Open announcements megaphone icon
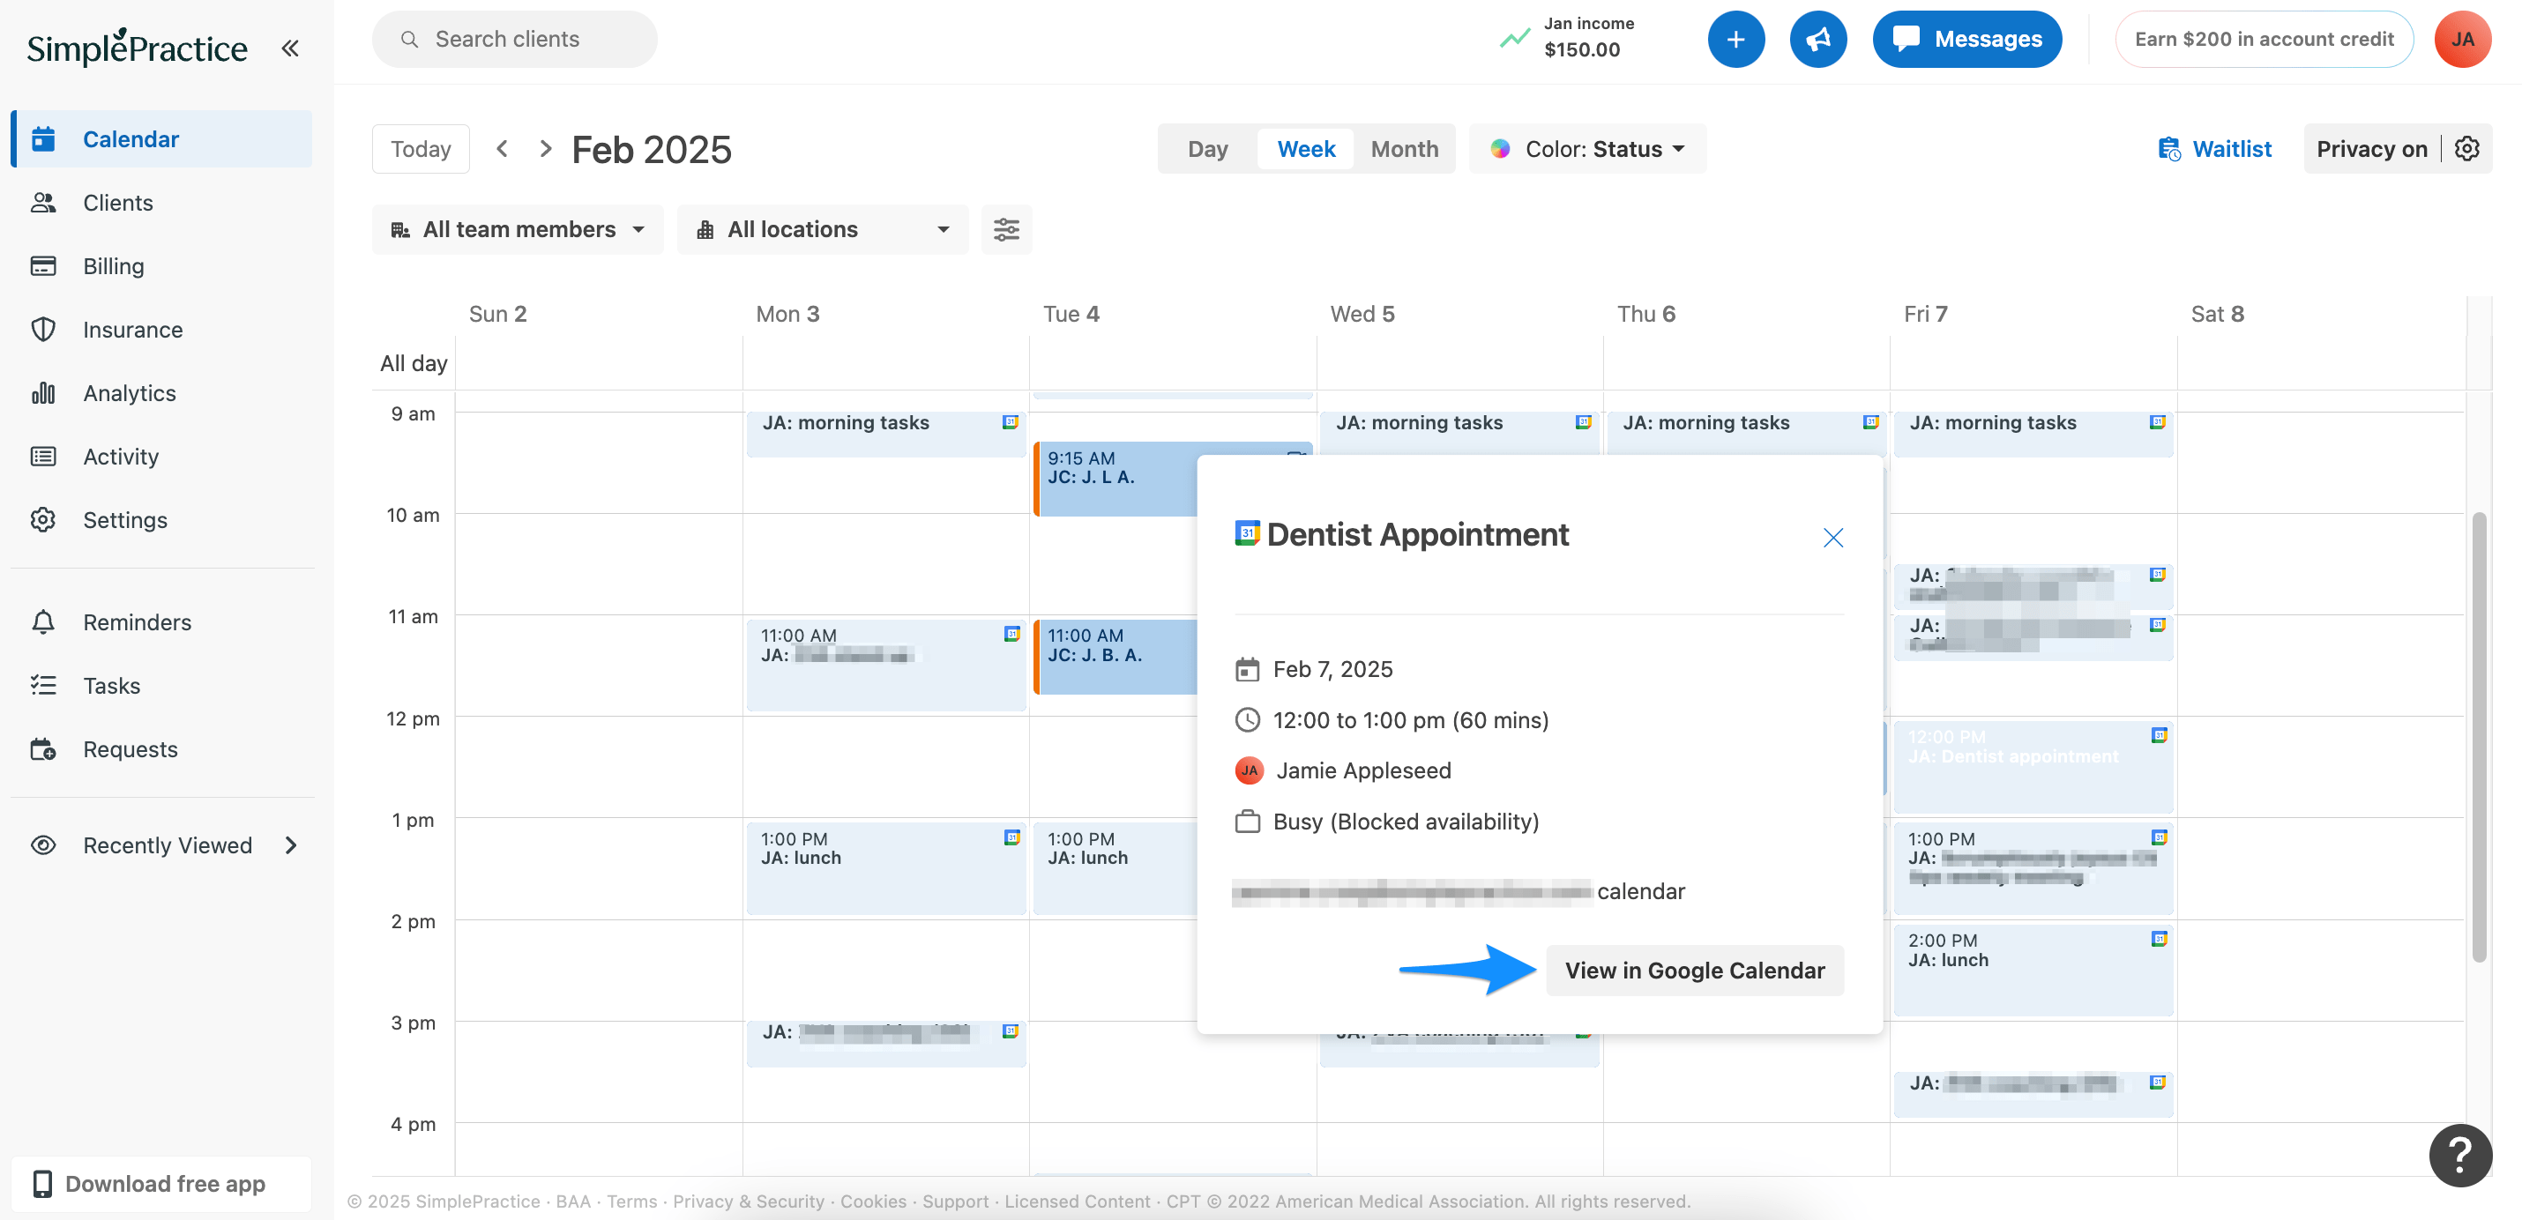Screen dimensions: 2522x1220 point(1817,39)
